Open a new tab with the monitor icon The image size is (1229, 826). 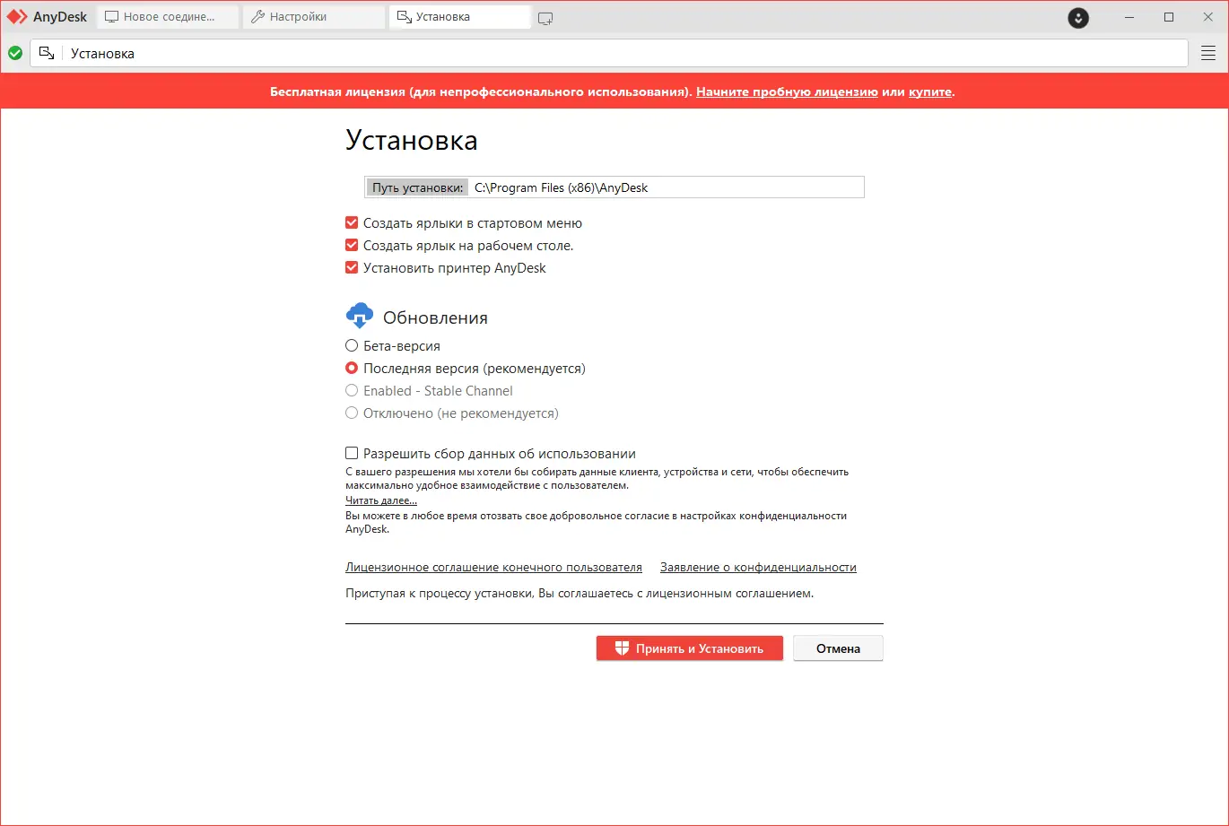[545, 16]
